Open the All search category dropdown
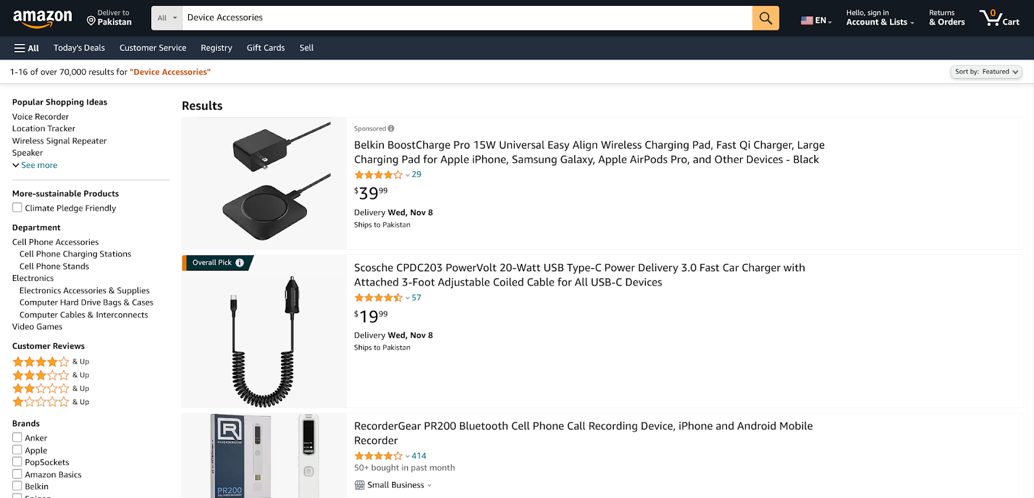The image size is (1034, 498). [x=167, y=18]
